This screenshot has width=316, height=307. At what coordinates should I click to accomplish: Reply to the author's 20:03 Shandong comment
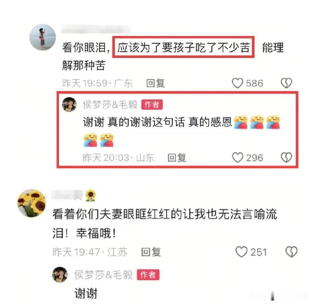tap(177, 158)
